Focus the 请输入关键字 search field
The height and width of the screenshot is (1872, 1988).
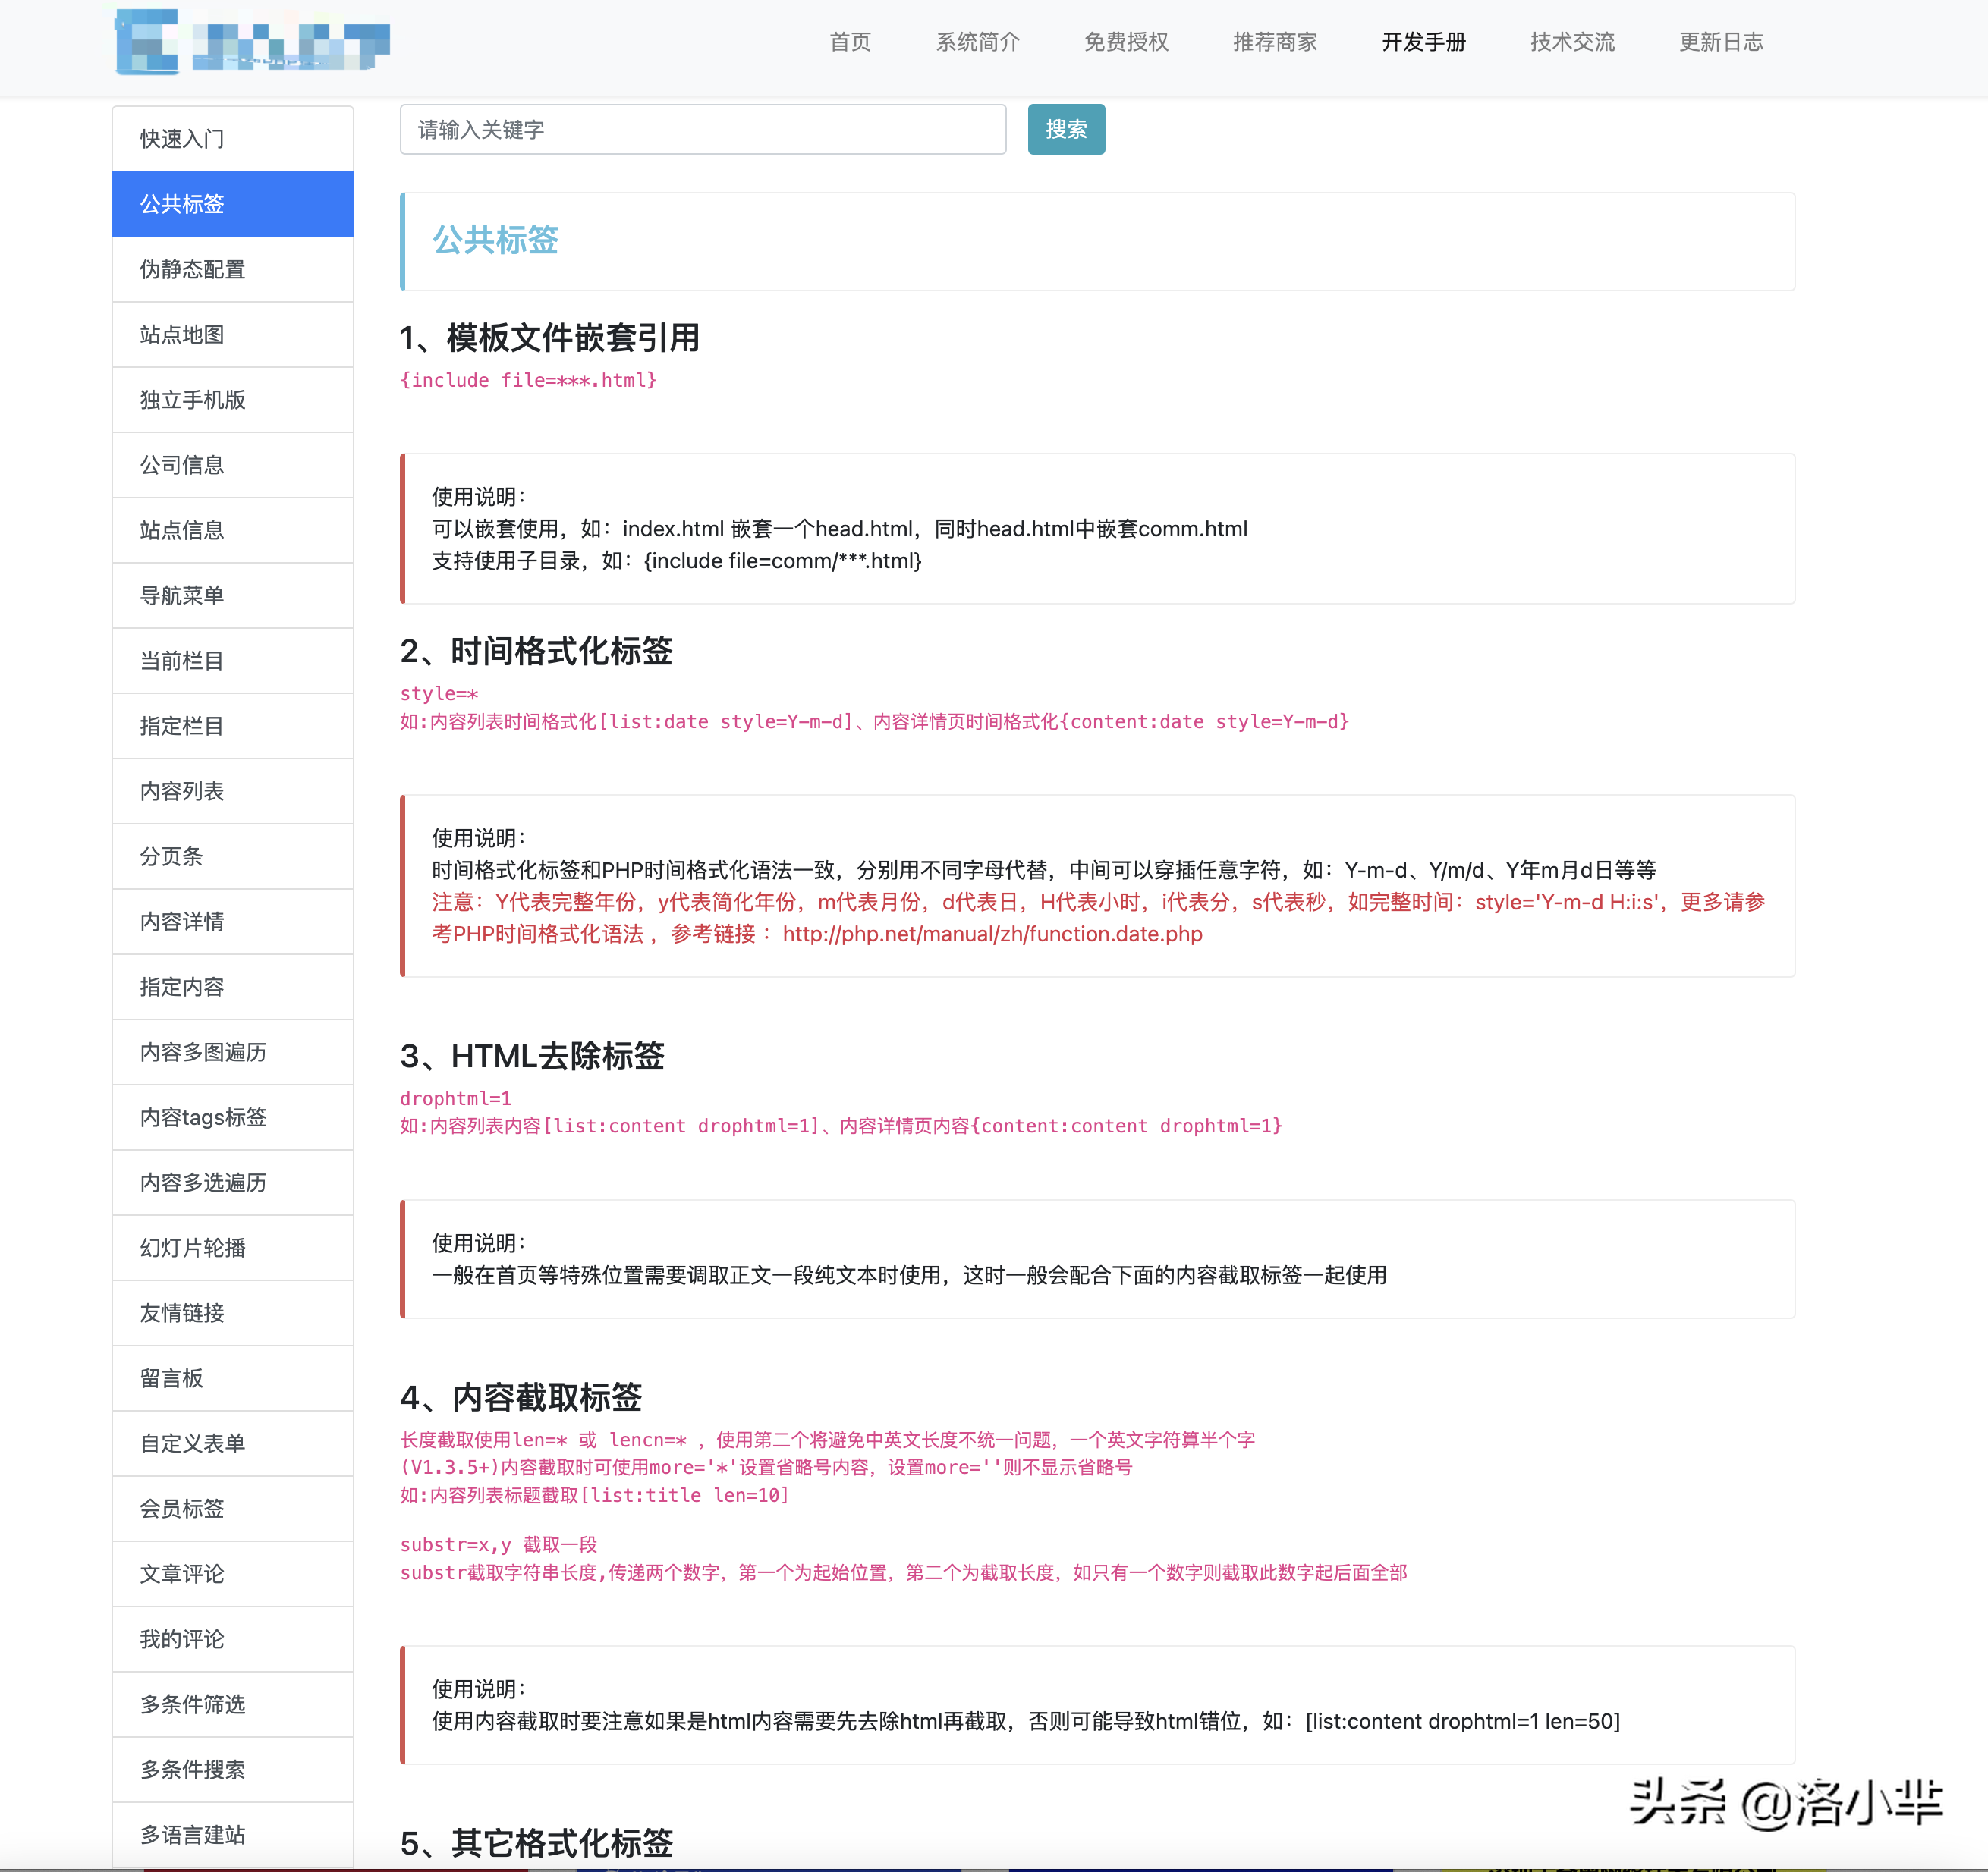click(703, 129)
